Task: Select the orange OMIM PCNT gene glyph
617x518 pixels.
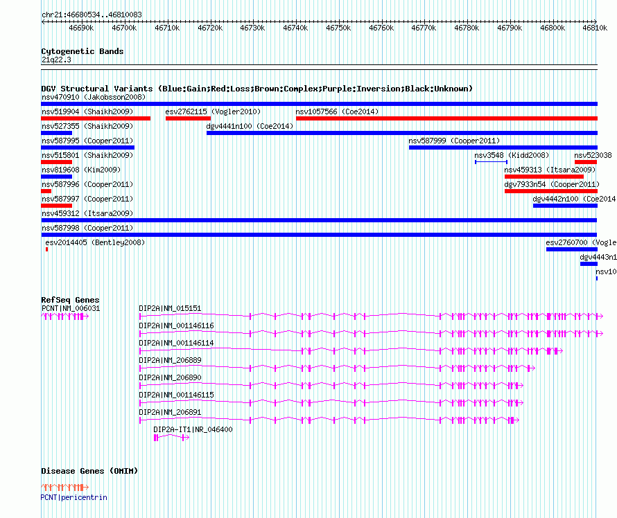Action: (x=65, y=488)
